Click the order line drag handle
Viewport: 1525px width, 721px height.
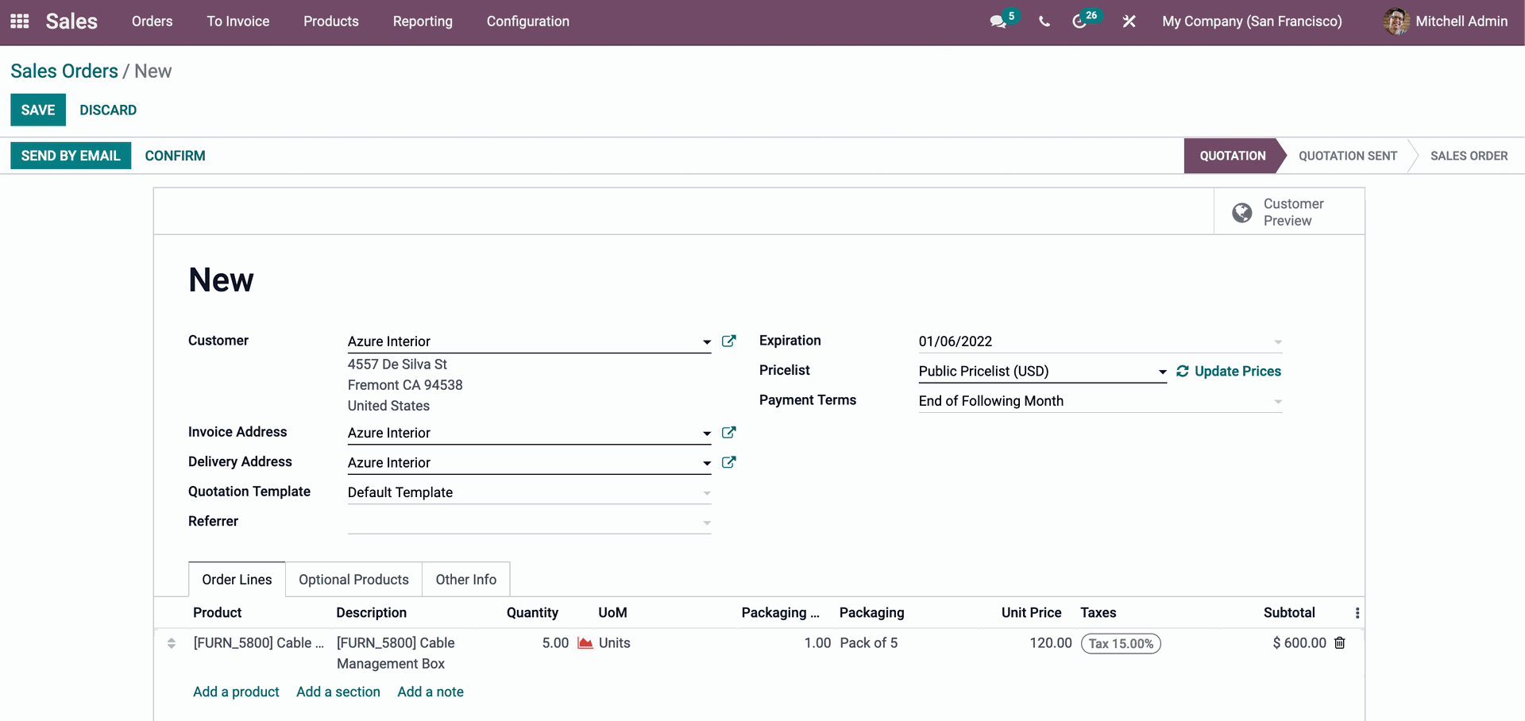(172, 643)
